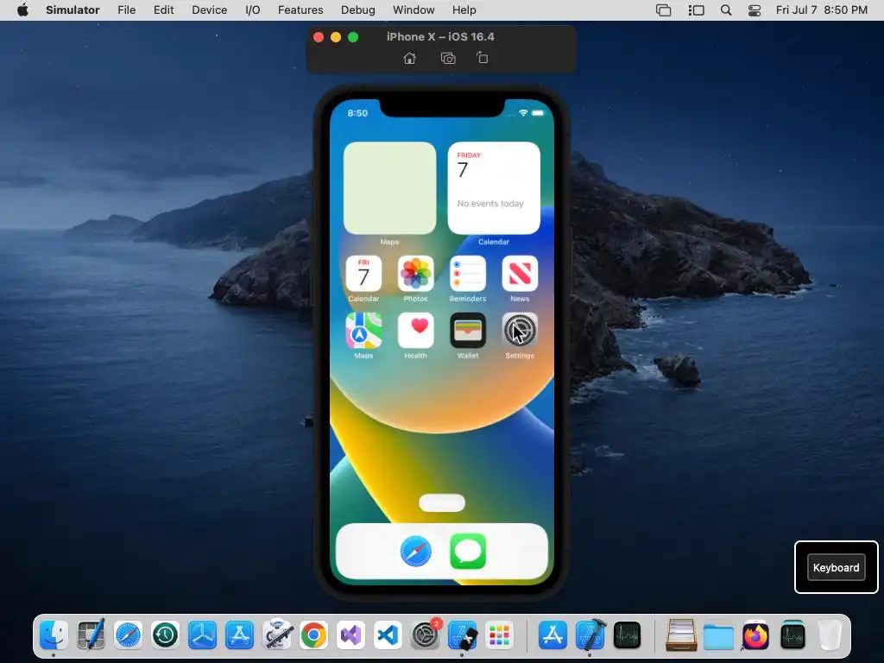Open the Simulator menu
884x663 pixels.
(x=73, y=10)
